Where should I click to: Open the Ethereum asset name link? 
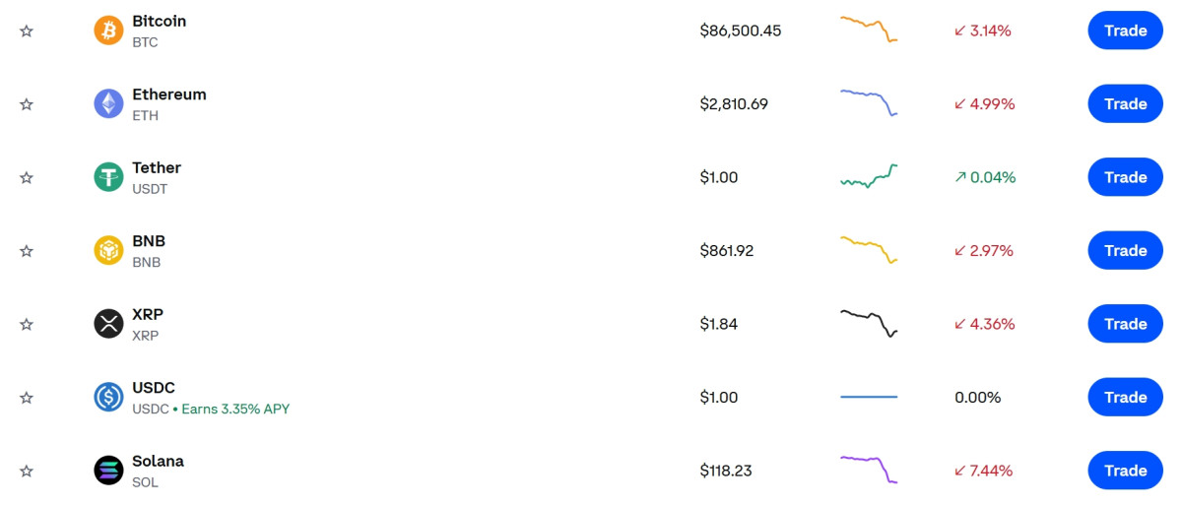[x=169, y=95]
